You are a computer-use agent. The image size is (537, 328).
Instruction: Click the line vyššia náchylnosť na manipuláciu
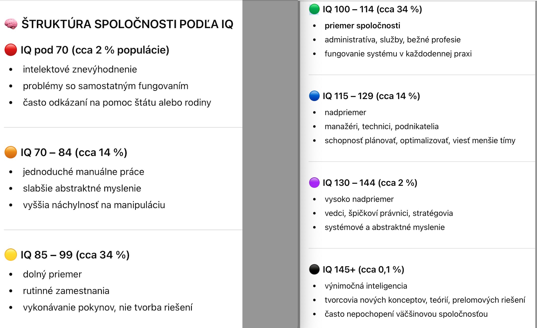[94, 205]
